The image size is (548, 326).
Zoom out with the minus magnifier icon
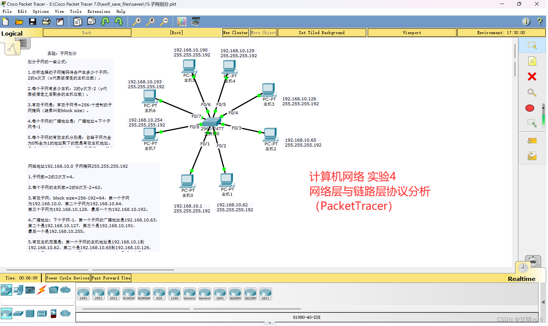point(164,22)
